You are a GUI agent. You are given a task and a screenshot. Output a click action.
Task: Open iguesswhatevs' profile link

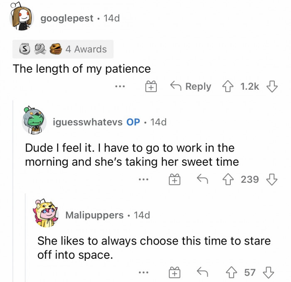pyautogui.click(x=88, y=122)
